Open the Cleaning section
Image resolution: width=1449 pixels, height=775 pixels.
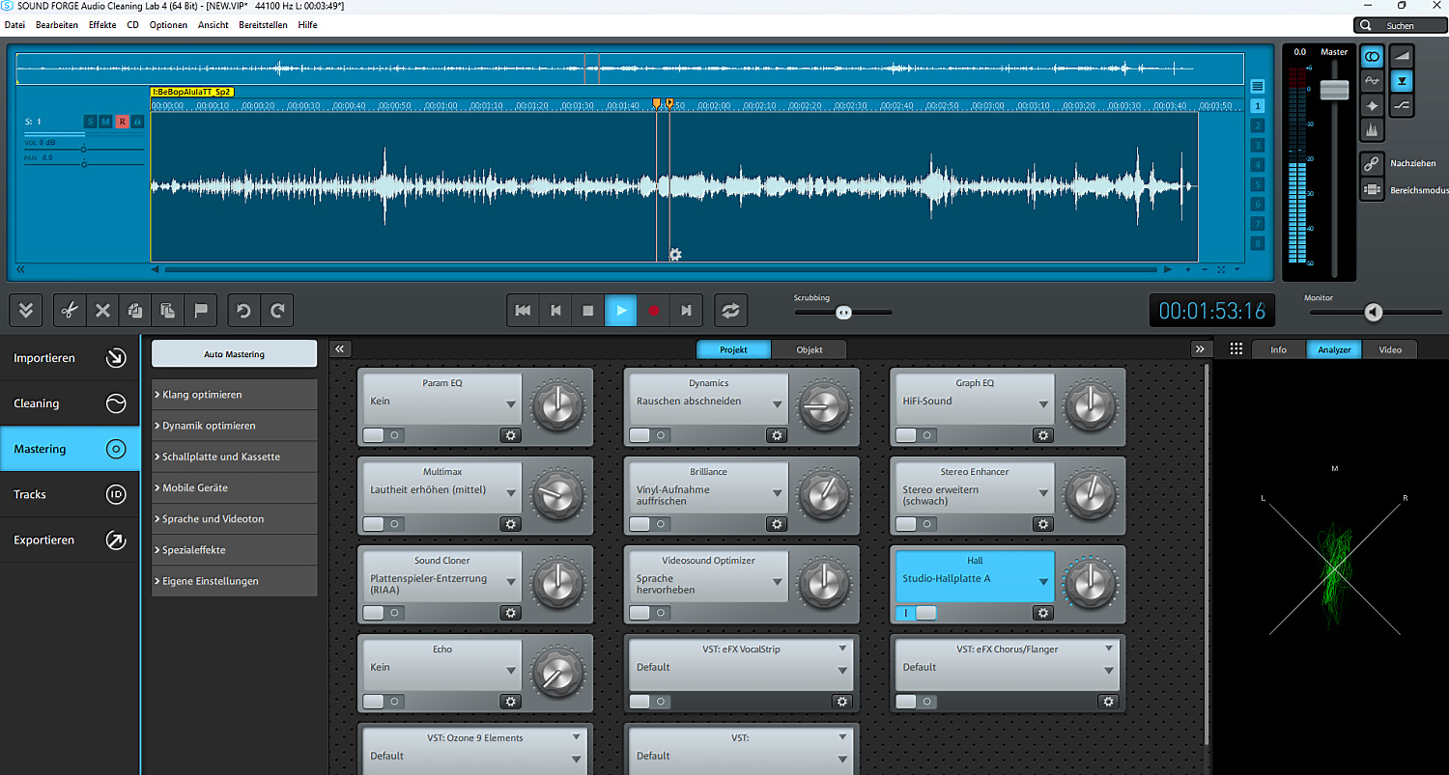[70, 403]
